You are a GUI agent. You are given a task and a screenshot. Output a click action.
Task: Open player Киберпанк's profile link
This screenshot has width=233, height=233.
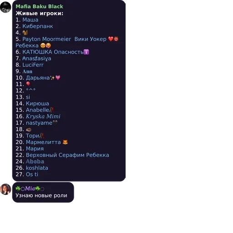38,26
